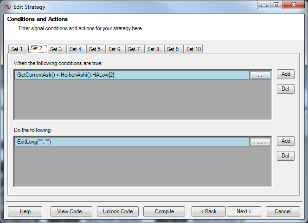308x223 pixels.
Task: Click the Help button
Action: 25,211
